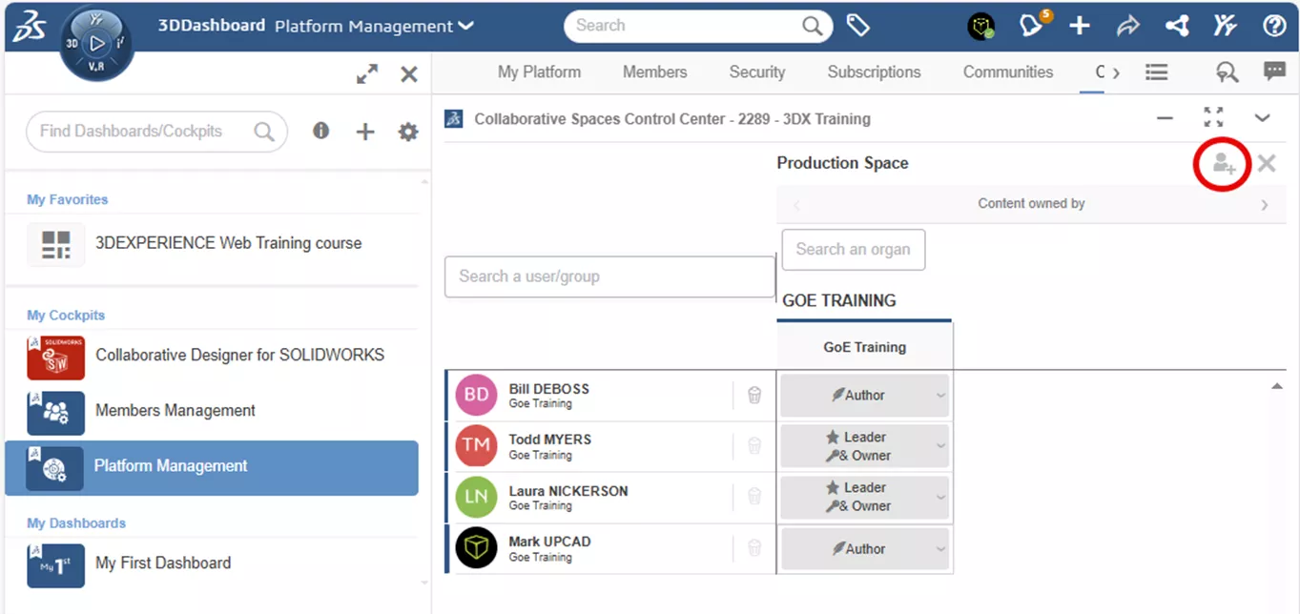Viewport: 1300px width, 614px height.
Task: Click the Search a user/group field
Action: tap(609, 276)
